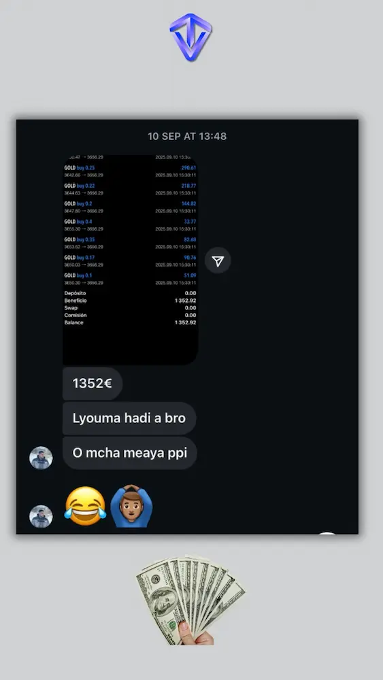Image resolution: width=383 pixels, height=680 pixels.
Task: Click the GOLD buy 0.35 trade row
Action: [130, 243]
